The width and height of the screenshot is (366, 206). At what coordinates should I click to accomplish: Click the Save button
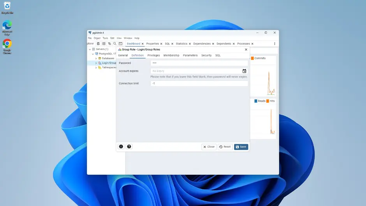(241, 147)
